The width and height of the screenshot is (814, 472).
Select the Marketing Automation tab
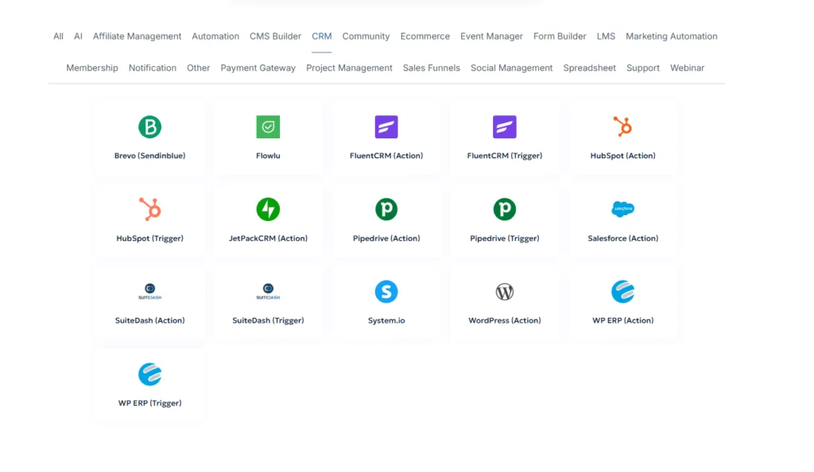coord(671,37)
